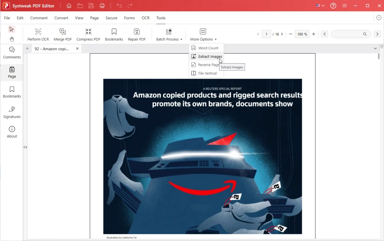This screenshot has width=384, height=241.
Task: Open About sidebar item
Action: coord(12,132)
